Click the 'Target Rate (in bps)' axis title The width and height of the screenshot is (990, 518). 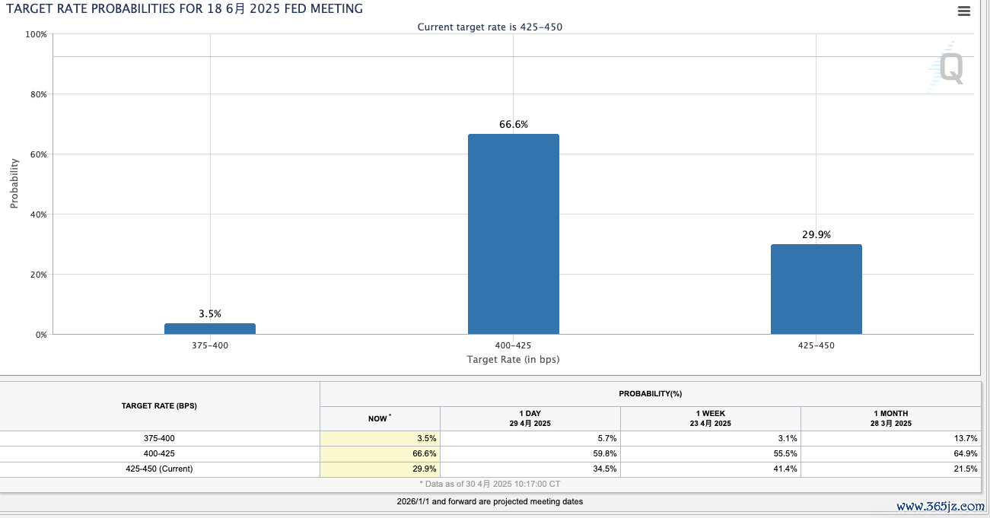[x=513, y=359]
